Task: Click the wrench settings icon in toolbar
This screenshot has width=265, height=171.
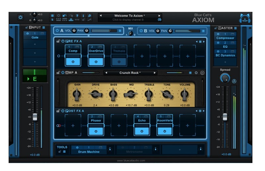Action: click(89, 20)
